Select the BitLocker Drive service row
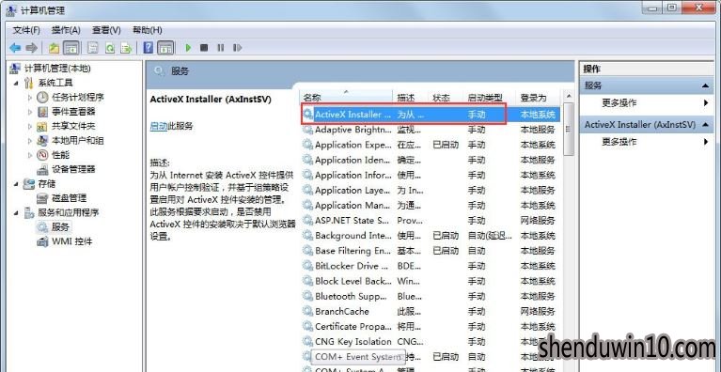 point(431,266)
